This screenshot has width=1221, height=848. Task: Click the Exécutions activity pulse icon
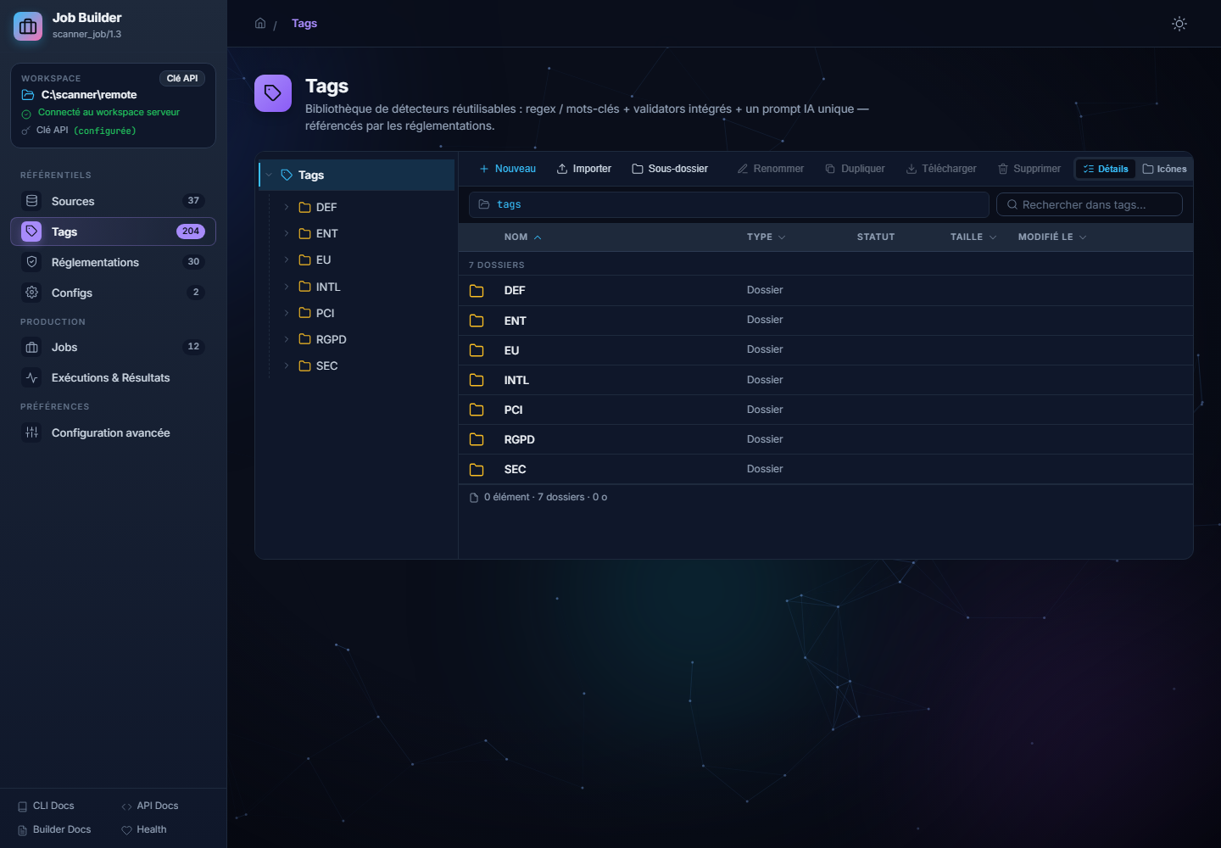coord(31,377)
